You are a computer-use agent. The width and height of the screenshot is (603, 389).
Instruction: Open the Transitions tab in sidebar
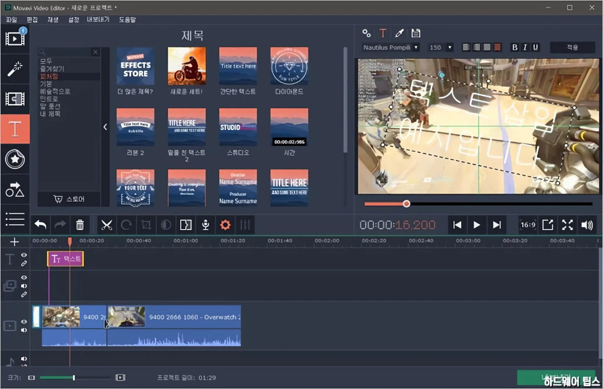pyautogui.click(x=15, y=99)
